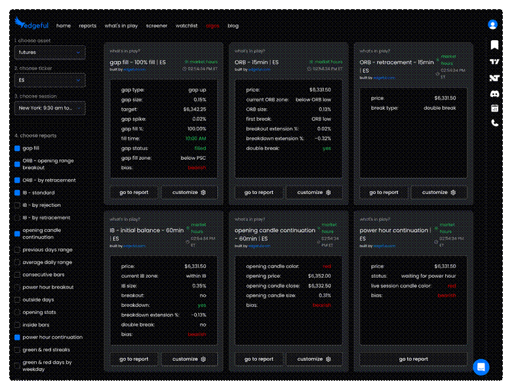512x390 pixels.
Task: Open the Discord icon link
Action: [494, 94]
